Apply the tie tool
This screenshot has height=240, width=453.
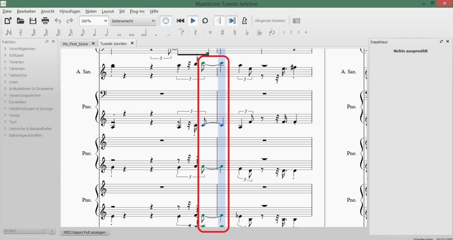(181, 32)
